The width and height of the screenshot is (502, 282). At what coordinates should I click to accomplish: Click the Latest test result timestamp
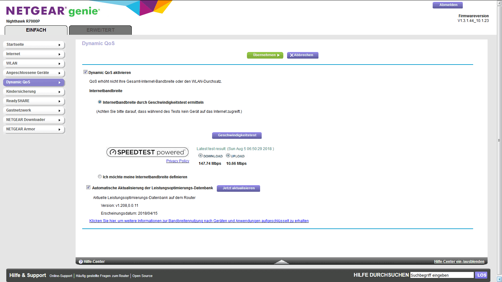pos(235,149)
